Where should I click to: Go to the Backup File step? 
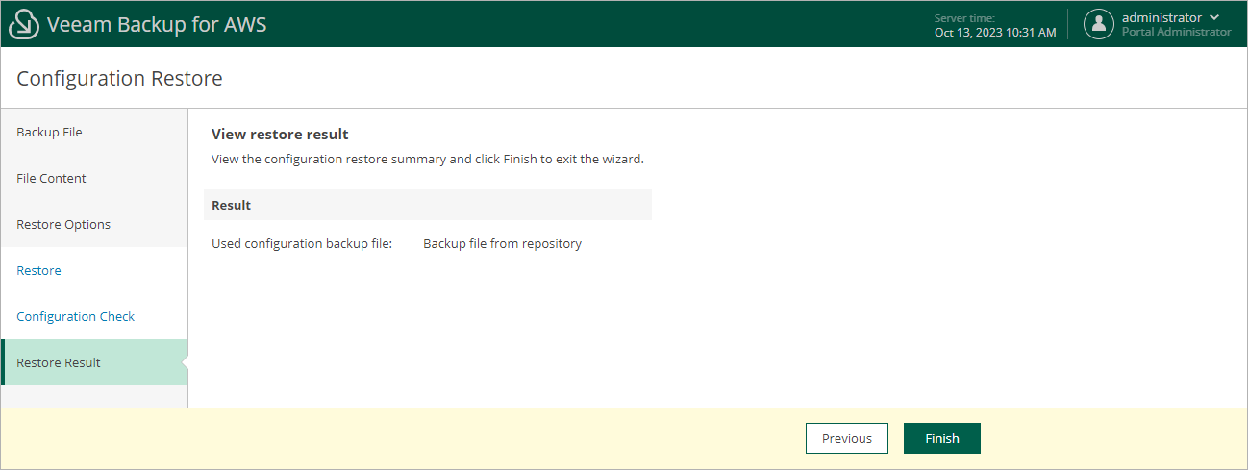[49, 132]
